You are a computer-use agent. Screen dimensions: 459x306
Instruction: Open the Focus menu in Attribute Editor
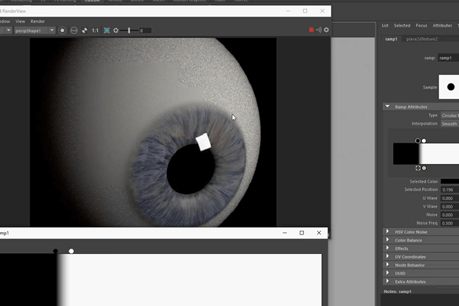tap(421, 25)
